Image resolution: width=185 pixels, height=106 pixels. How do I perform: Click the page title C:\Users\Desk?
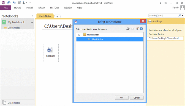[58, 26]
